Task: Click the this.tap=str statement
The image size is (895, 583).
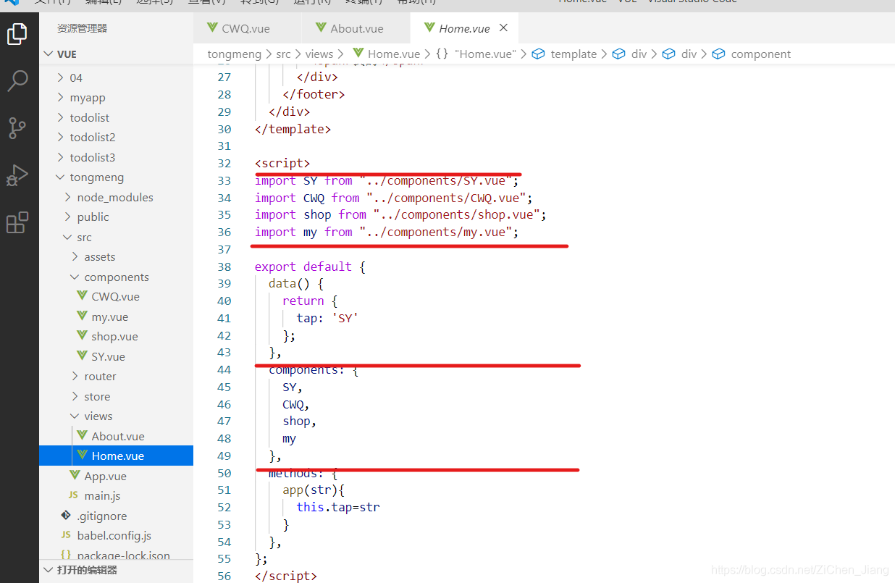Action: [x=338, y=507]
